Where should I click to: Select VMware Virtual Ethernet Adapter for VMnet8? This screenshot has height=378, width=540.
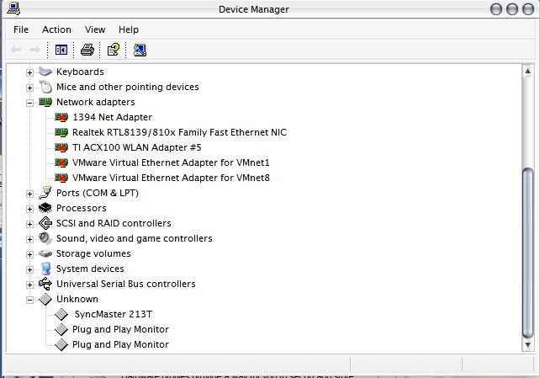(x=171, y=178)
